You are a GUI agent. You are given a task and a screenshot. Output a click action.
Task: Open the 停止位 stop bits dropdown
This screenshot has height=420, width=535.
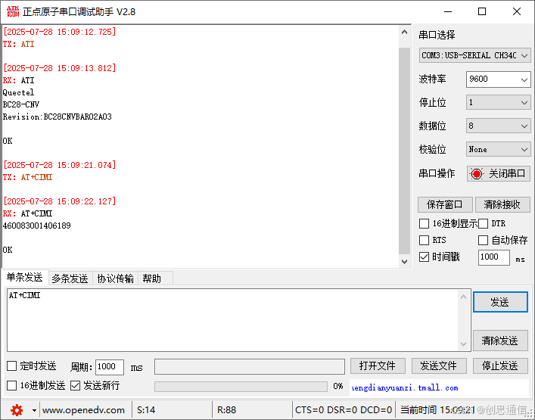498,103
